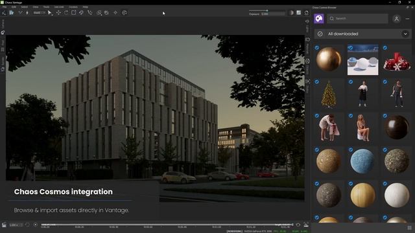Select the woman in black apron asset
The width and height of the screenshot is (415, 233).
(362, 94)
